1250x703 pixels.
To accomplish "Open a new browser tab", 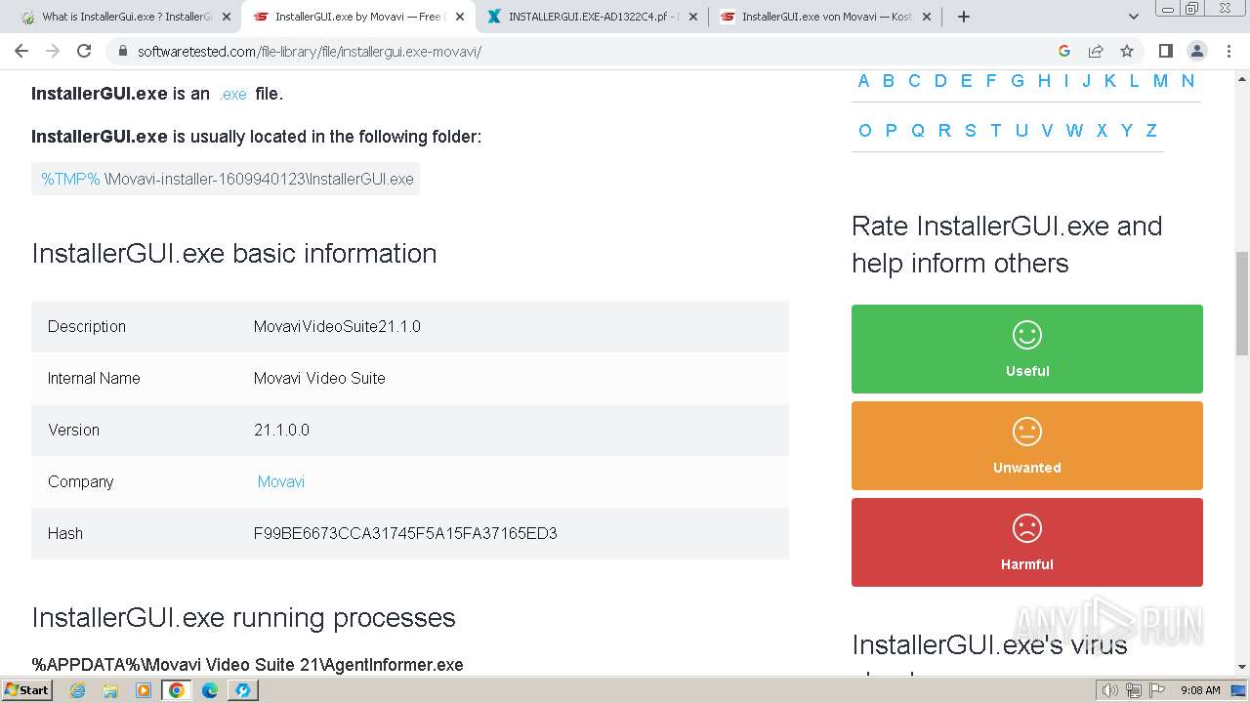I will [964, 17].
